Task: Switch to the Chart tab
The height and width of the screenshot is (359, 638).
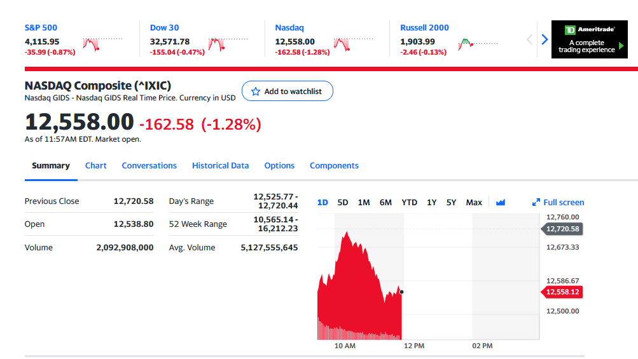Action: click(x=95, y=166)
